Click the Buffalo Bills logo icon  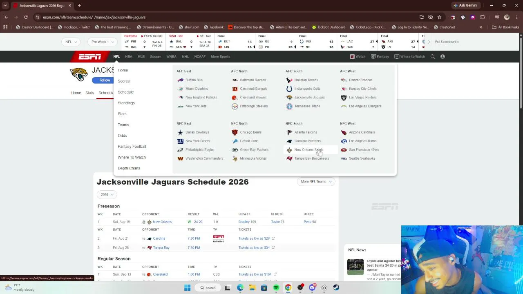tap(180, 80)
